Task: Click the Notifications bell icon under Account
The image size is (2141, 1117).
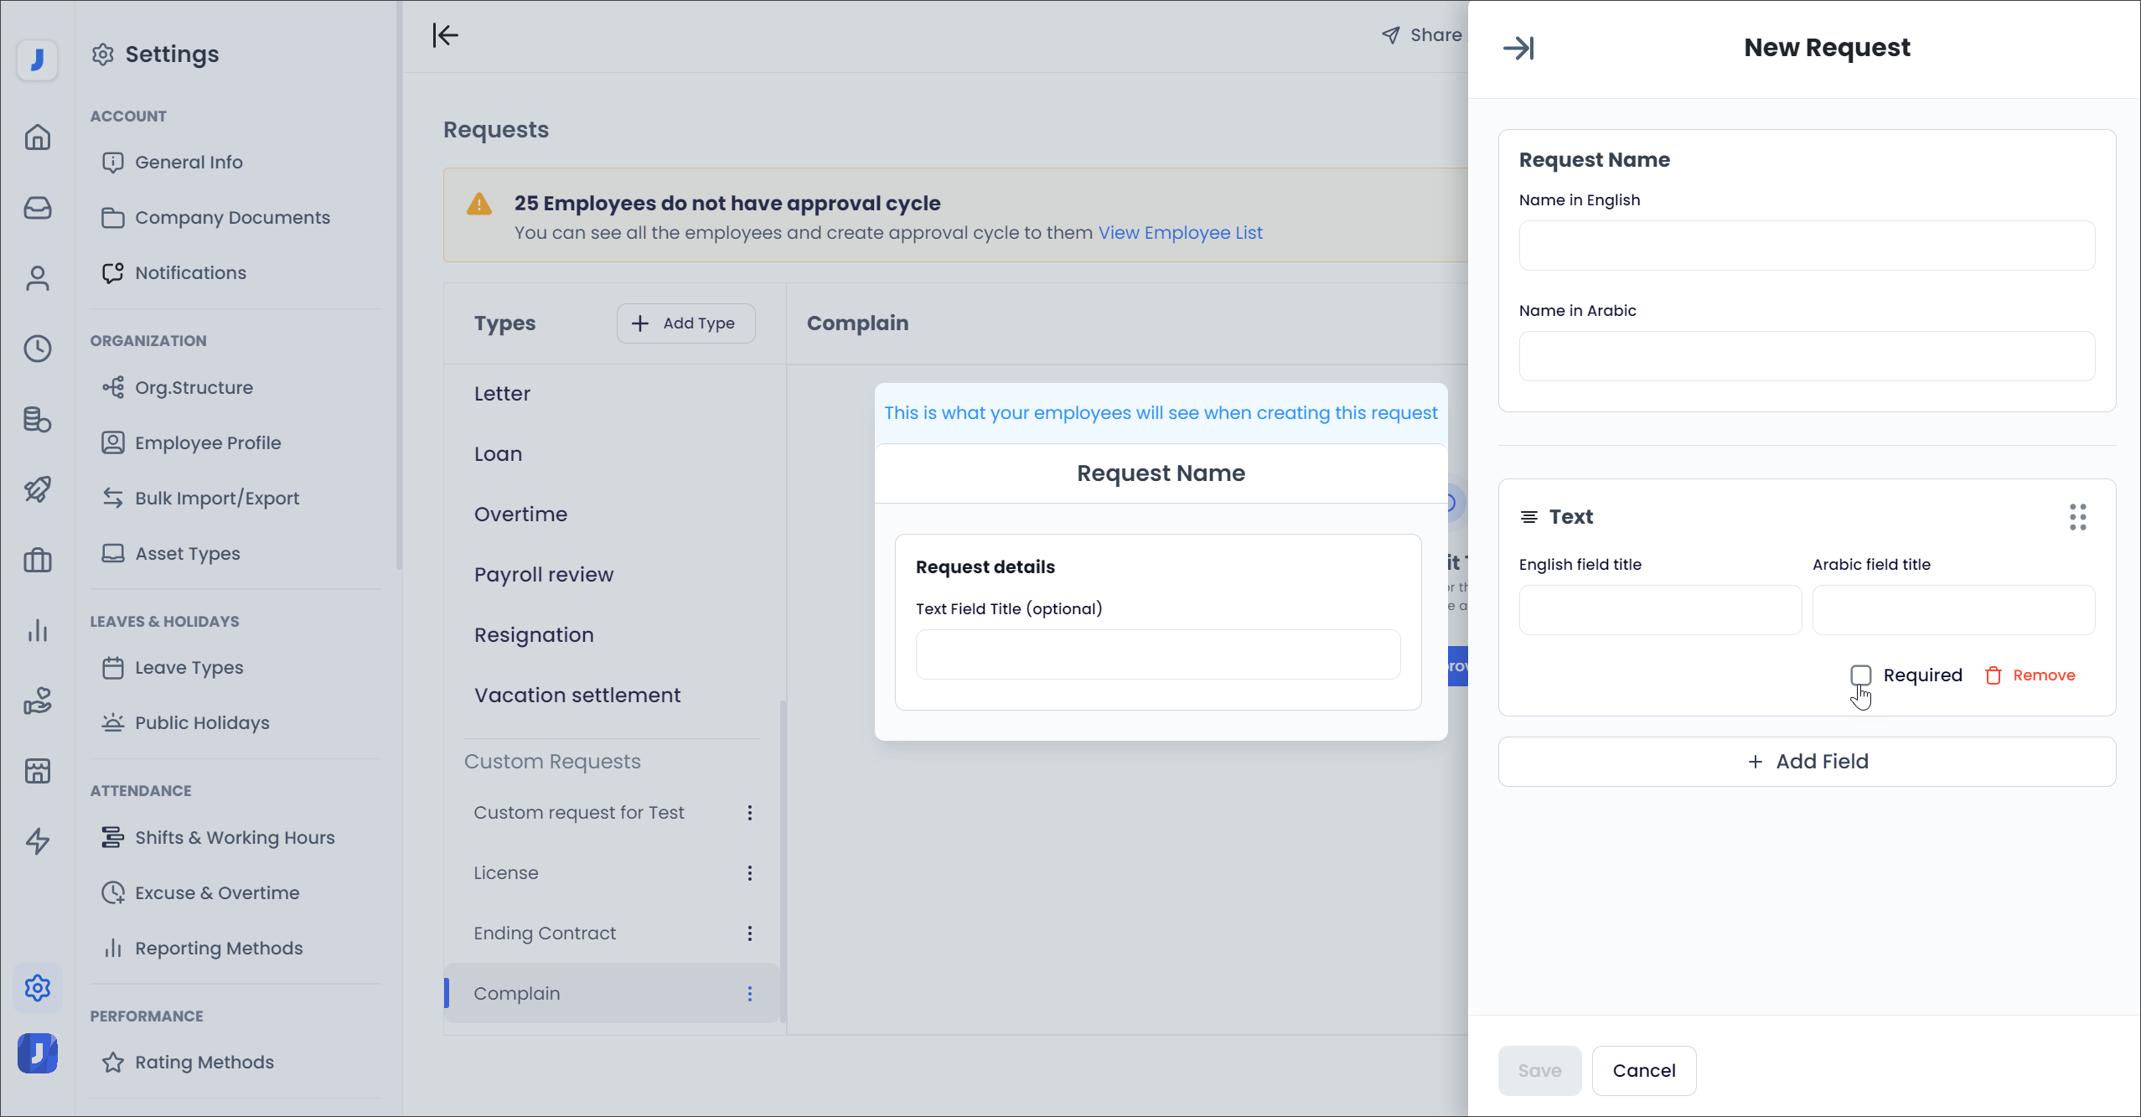Action: click(114, 272)
